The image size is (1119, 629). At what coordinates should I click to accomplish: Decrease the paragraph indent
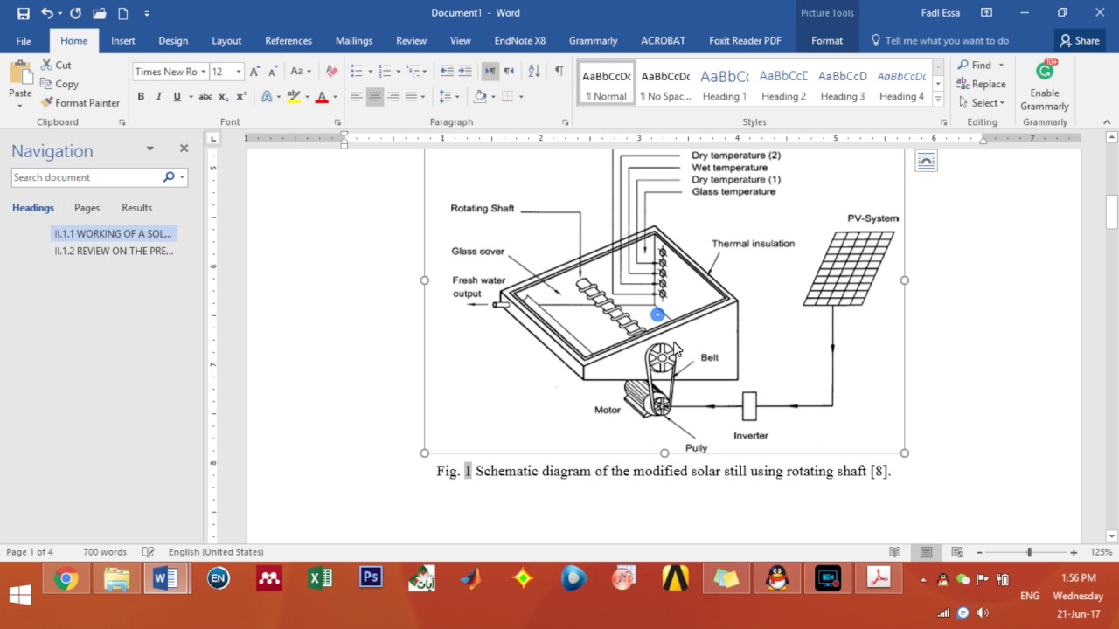click(447, 72)
